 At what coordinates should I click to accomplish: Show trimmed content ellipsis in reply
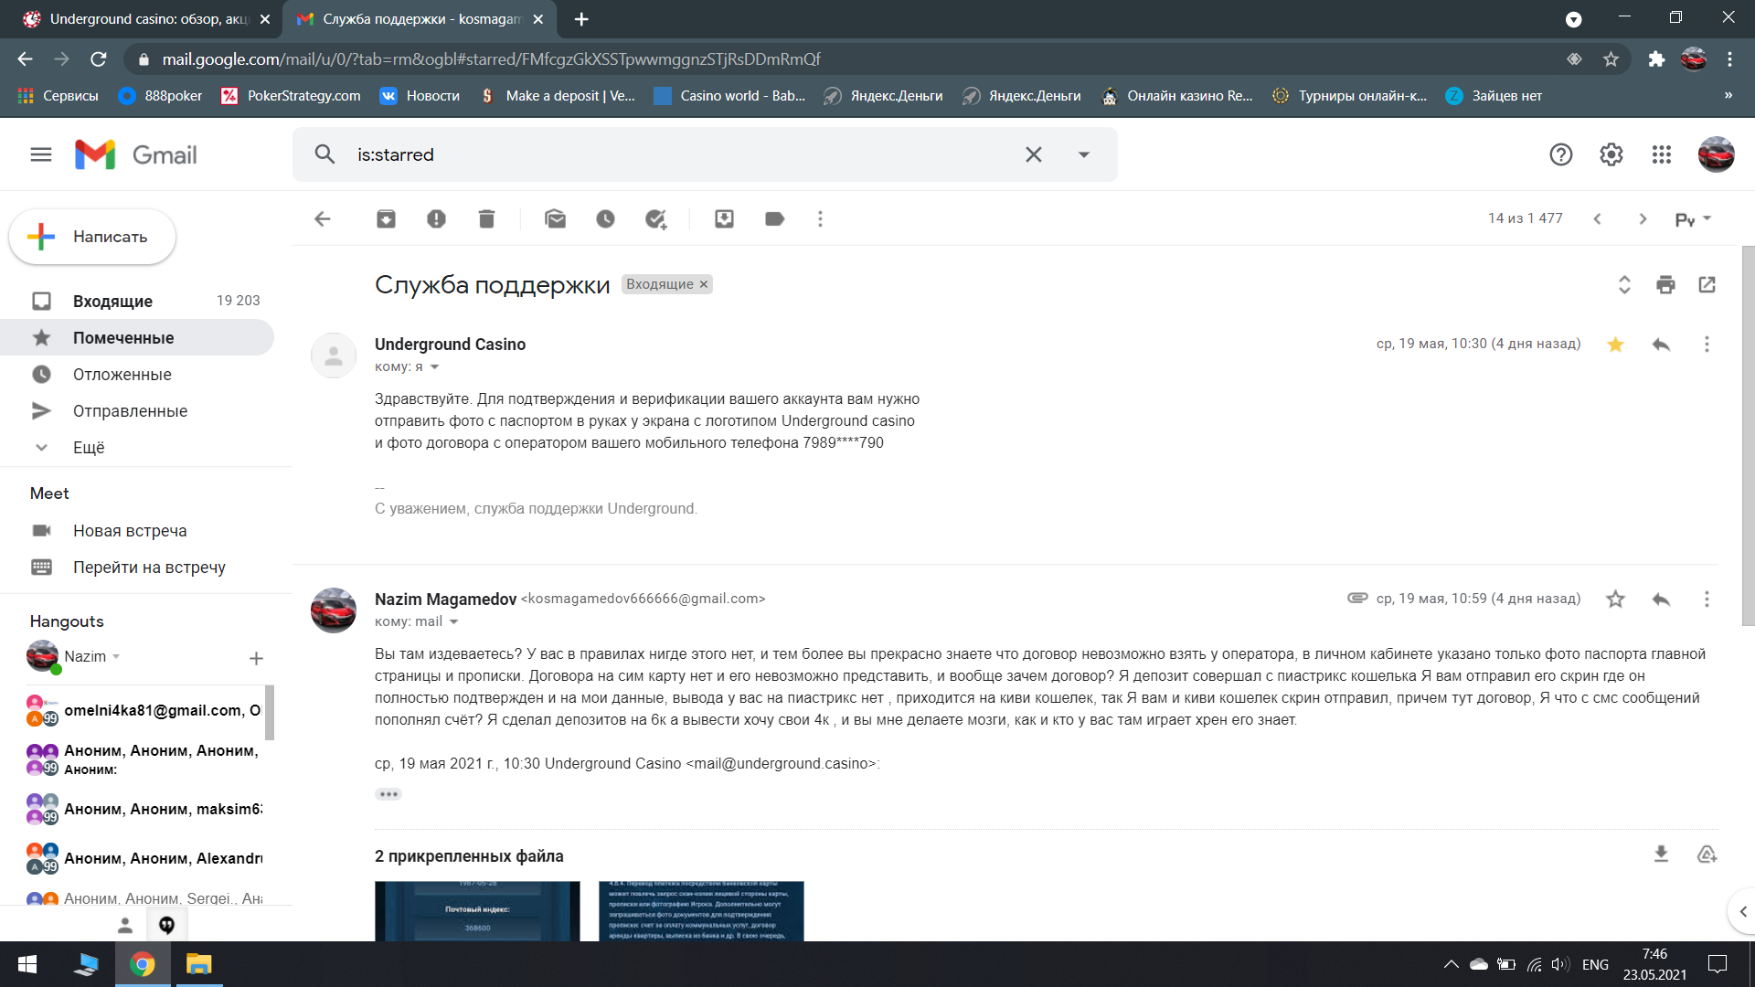pyautogui.click(x=388, y=793)
